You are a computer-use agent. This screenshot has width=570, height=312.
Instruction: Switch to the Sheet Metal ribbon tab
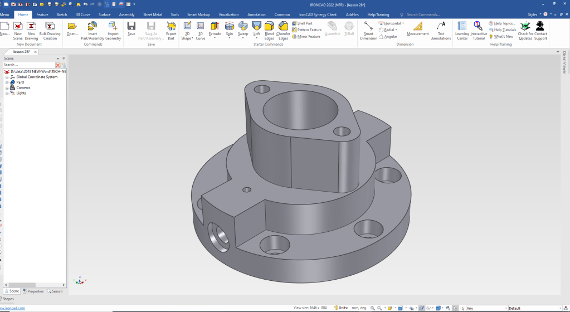coord(152,14)
